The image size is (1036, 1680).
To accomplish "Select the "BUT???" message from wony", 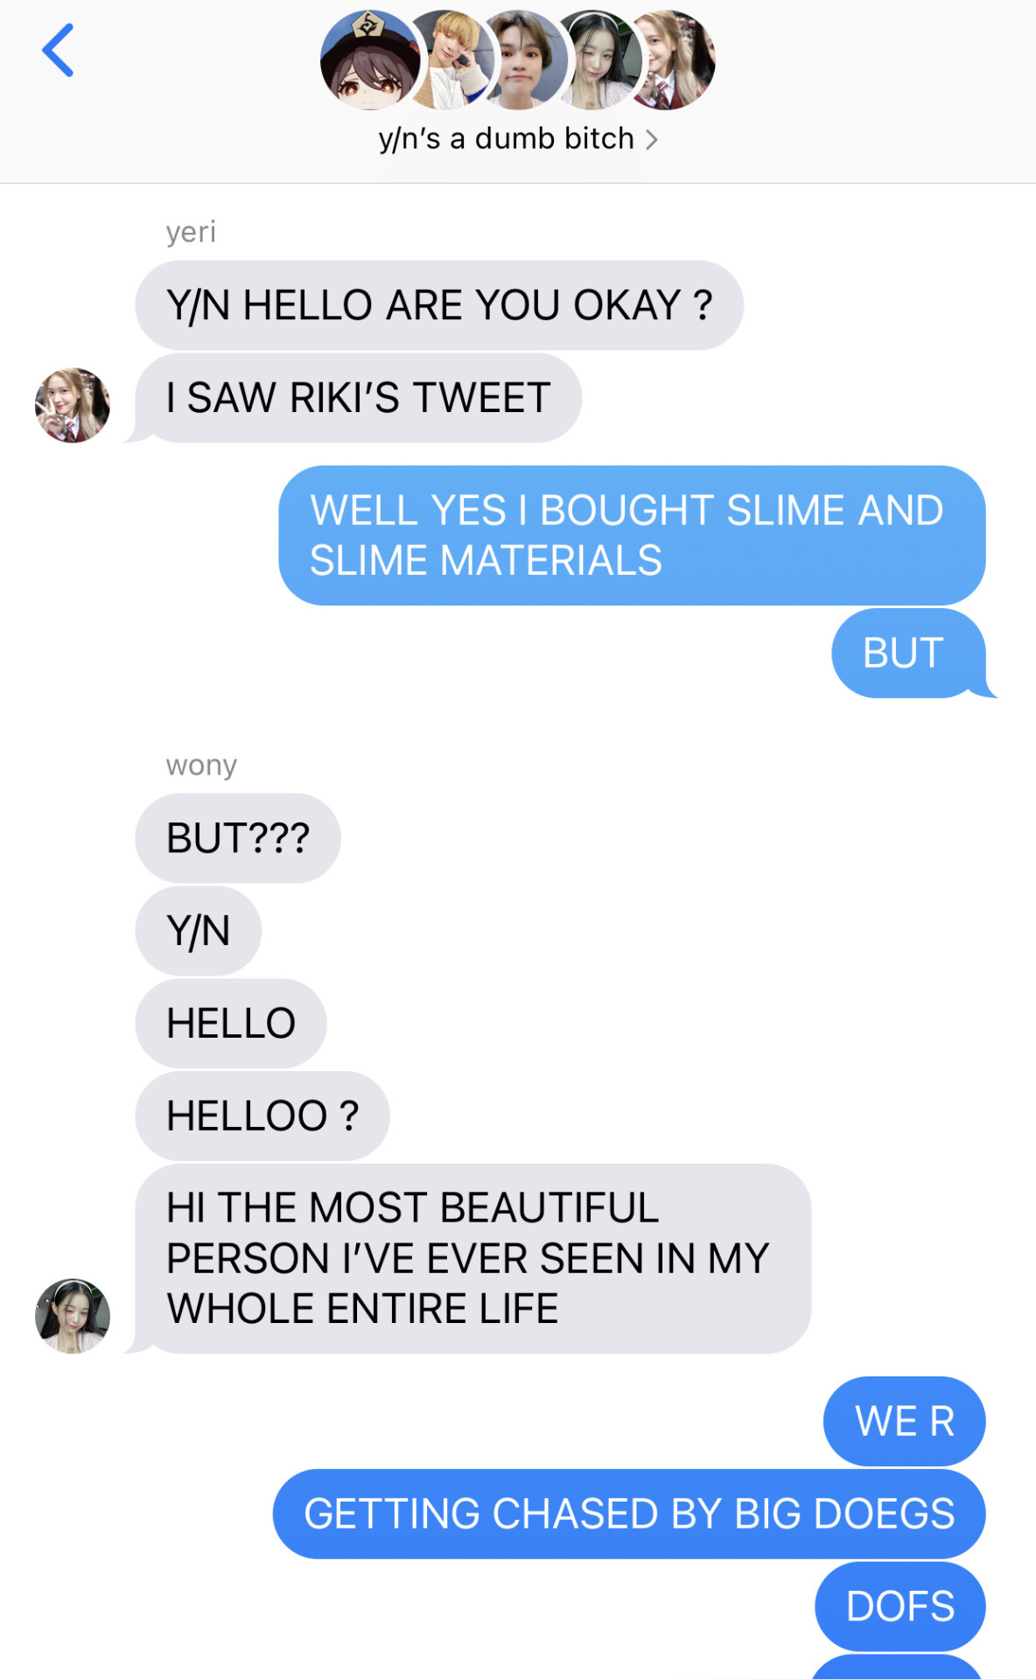I will (238, 838).
